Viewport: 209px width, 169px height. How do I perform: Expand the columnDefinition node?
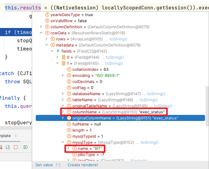[x=41, y=27]
